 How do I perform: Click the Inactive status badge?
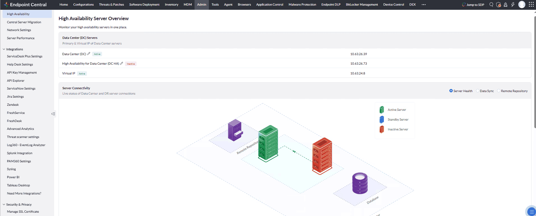(x=131, y=64)
